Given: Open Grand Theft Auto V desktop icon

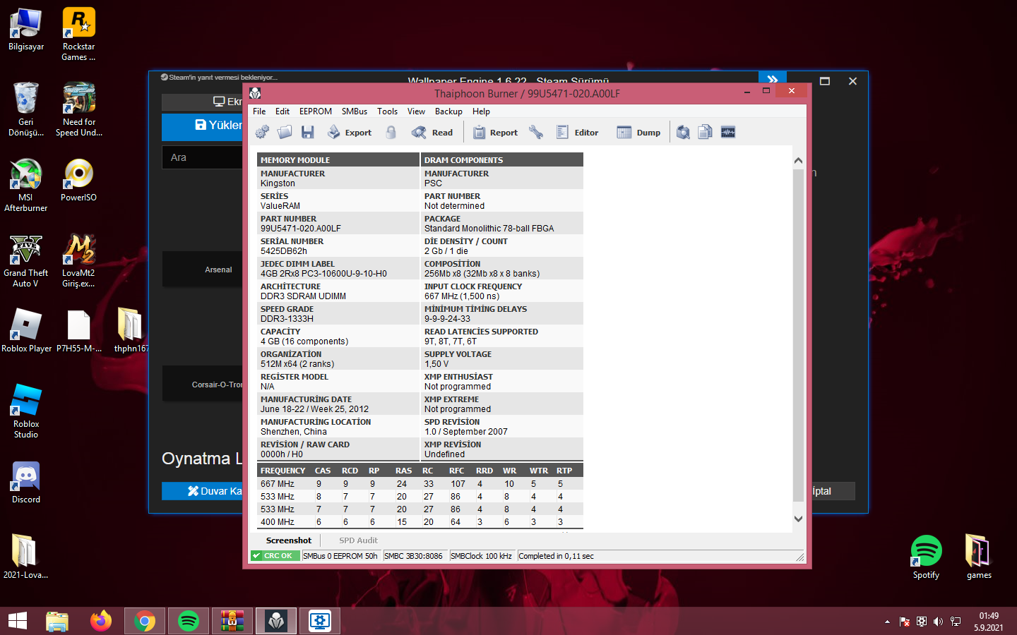Looking at the screenshot, I should pos(26,260).
